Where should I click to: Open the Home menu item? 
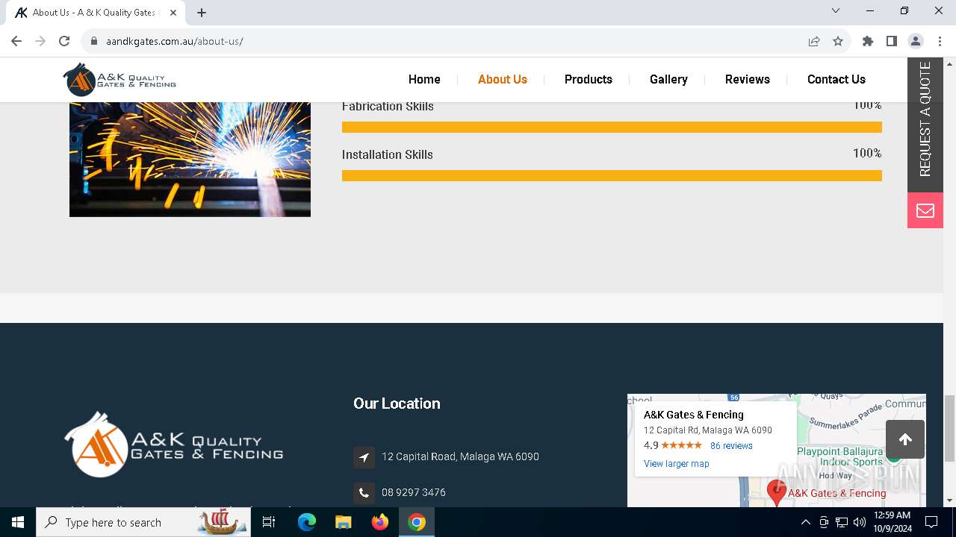[x=424, y=79]
